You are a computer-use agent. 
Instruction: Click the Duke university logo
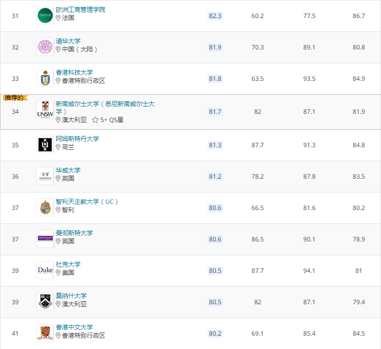45,270
